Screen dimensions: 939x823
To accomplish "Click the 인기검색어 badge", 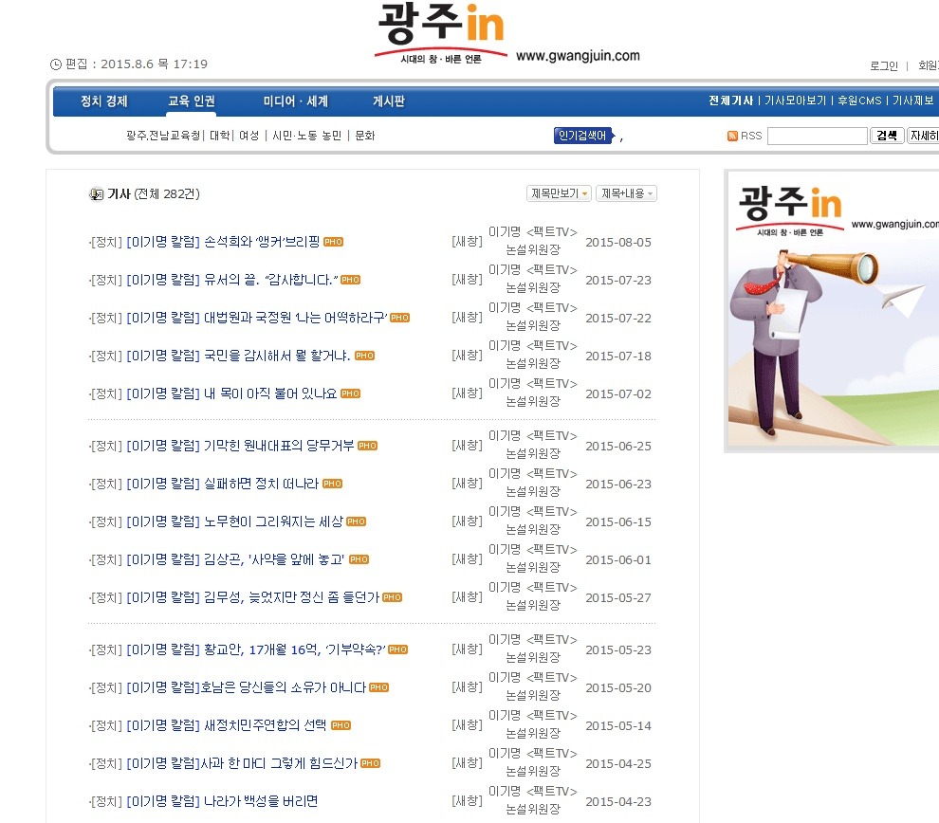I will 582,136.
